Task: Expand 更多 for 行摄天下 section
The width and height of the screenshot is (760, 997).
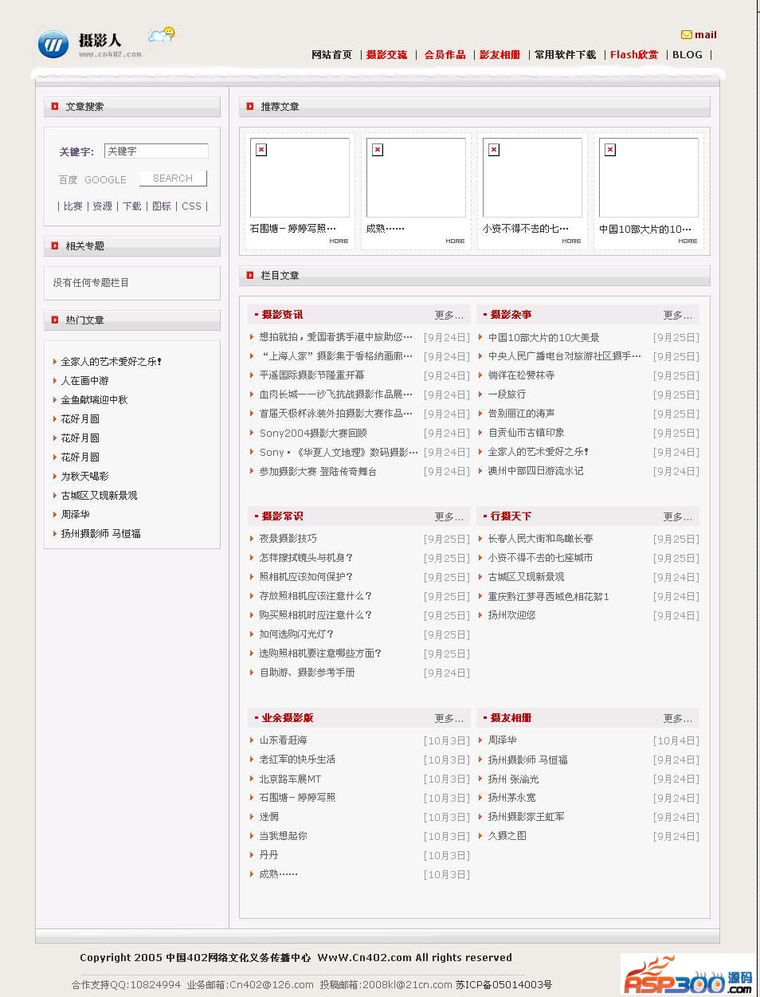Action: [x=677, y=516]
